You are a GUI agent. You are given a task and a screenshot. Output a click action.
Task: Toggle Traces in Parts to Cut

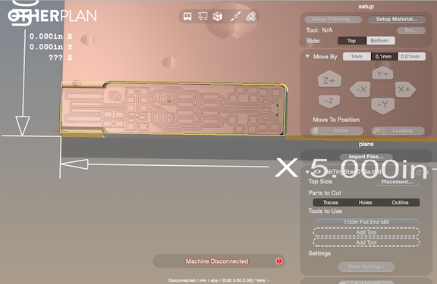(x=331, y=202)
